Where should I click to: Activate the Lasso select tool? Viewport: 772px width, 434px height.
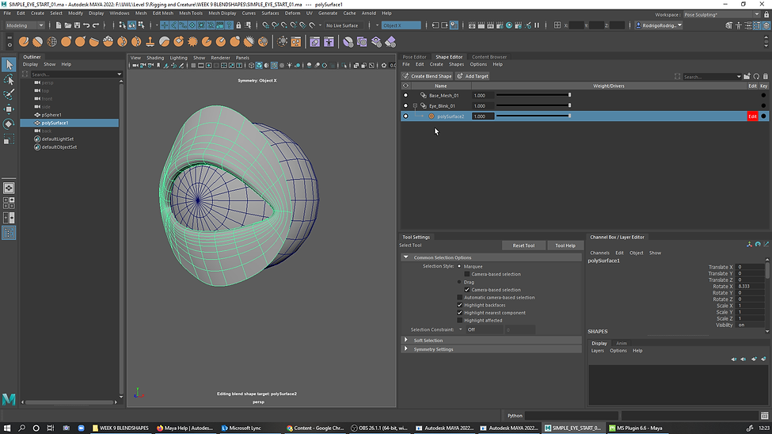(x=9, y=79)
